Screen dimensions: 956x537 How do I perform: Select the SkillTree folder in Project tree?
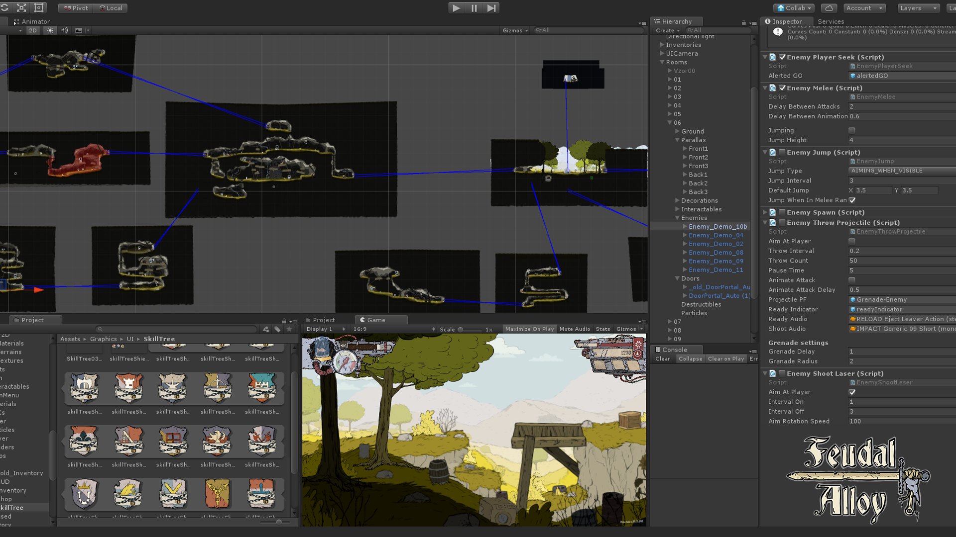[x=12, y=508]
